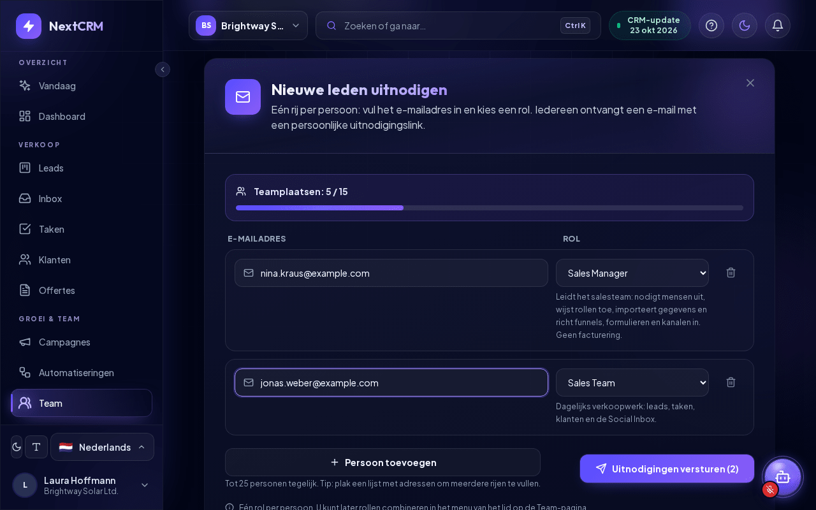Click the Ctrl K shortcut badge

575,25
